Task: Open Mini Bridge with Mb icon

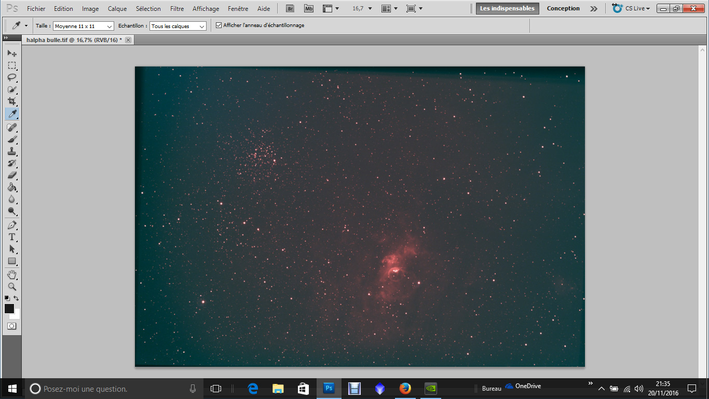Action: coord(309,8)
